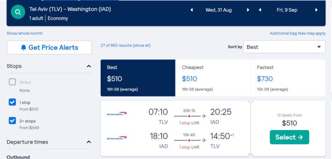Switch to the Cheapest $510 tab

point(213,78)
